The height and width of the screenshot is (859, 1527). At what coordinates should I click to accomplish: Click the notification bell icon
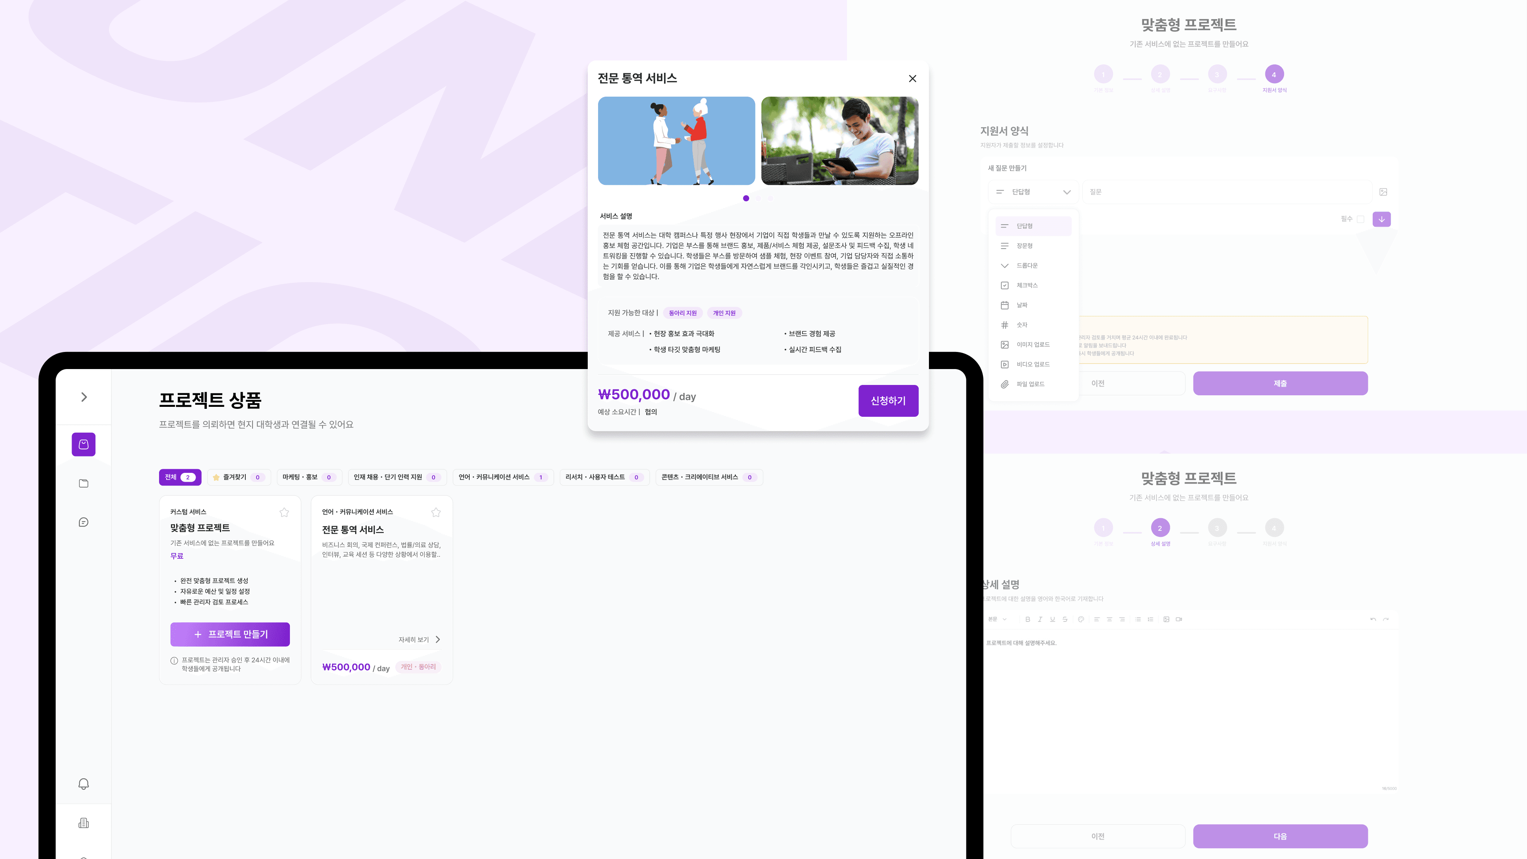[84, 784]
